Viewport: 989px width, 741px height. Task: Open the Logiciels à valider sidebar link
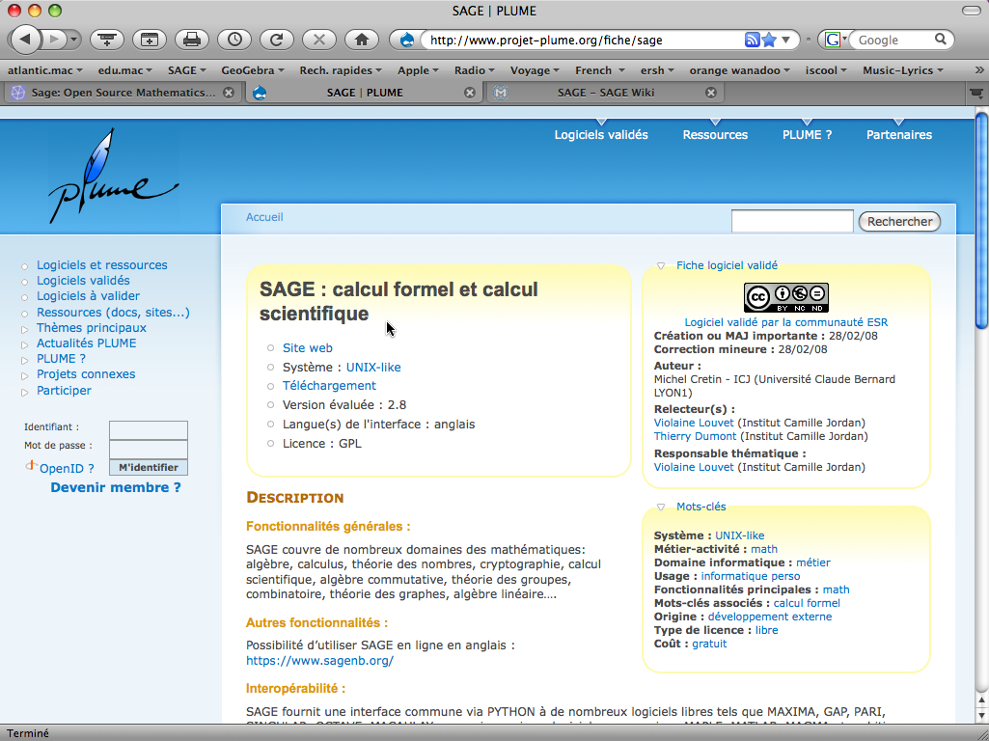[x=89, y=296]
